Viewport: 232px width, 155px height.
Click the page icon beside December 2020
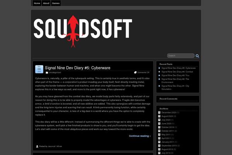point(159,113)
